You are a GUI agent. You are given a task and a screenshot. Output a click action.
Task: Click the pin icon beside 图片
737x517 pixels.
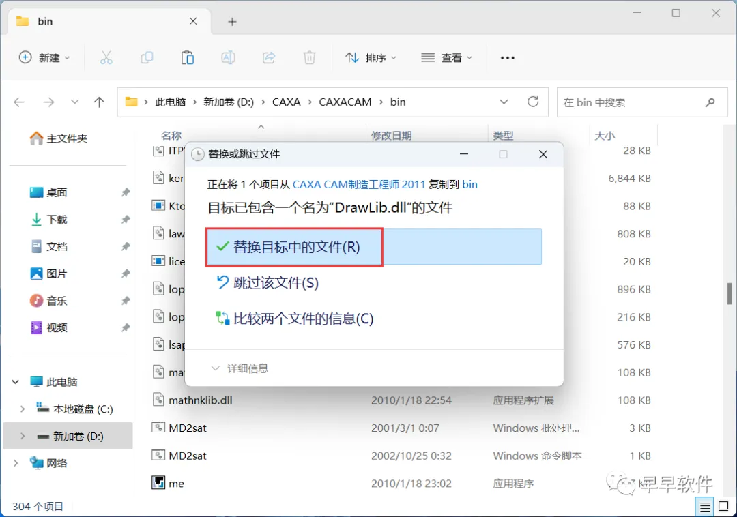126,274
